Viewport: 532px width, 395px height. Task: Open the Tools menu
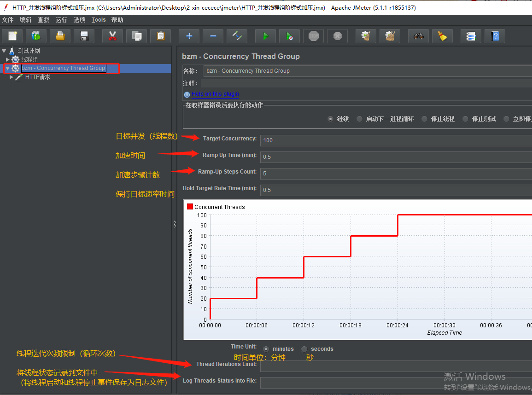tap(98, 20)
